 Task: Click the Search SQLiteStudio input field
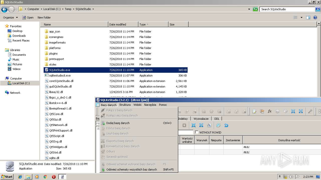tap(287, 9)
